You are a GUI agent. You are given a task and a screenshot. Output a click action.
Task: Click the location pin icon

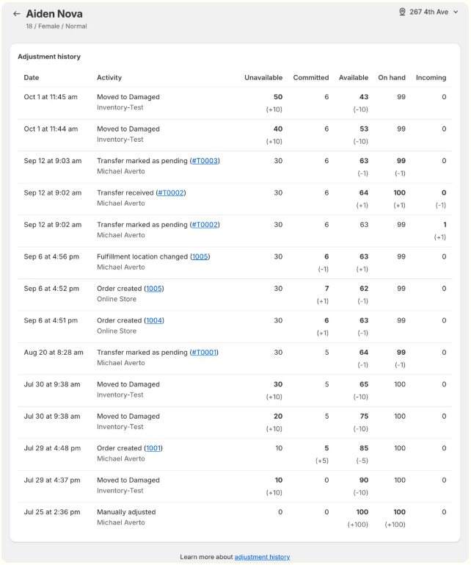coord(402,12)
